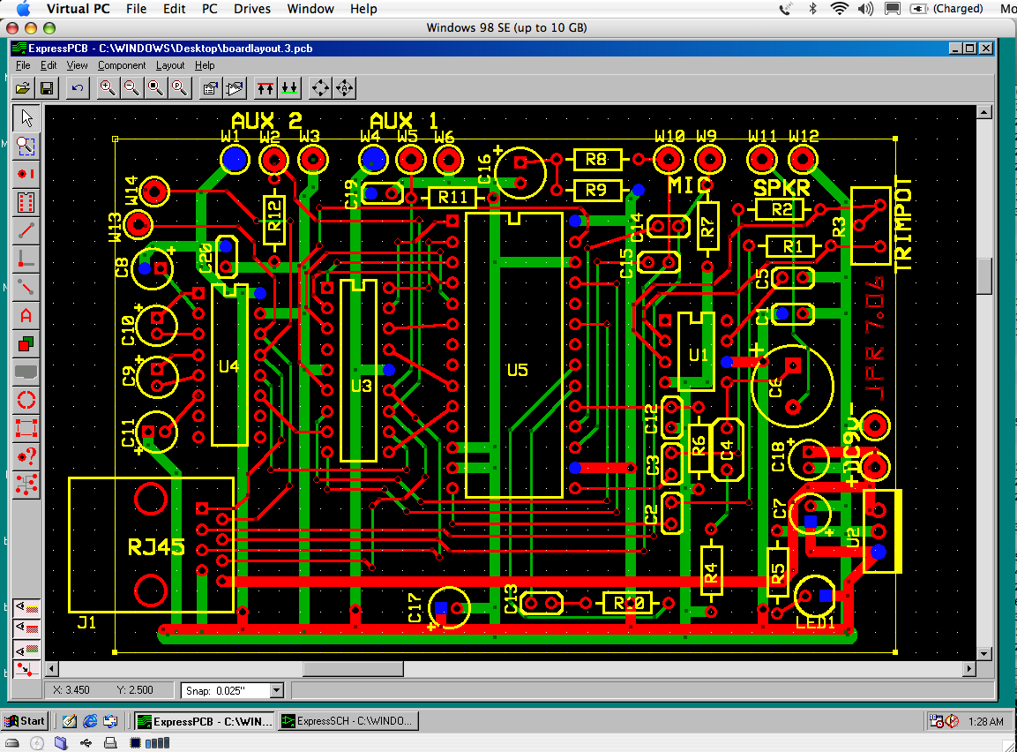Click the horizontal scrollbar right arrow
This screenshot has width=1017, height=752.
pos(969,669)
